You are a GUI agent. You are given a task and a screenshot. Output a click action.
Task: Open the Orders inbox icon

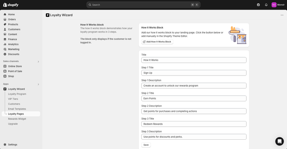point(5,19)
